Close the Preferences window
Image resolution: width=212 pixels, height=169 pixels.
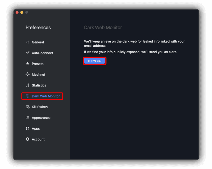17,12
